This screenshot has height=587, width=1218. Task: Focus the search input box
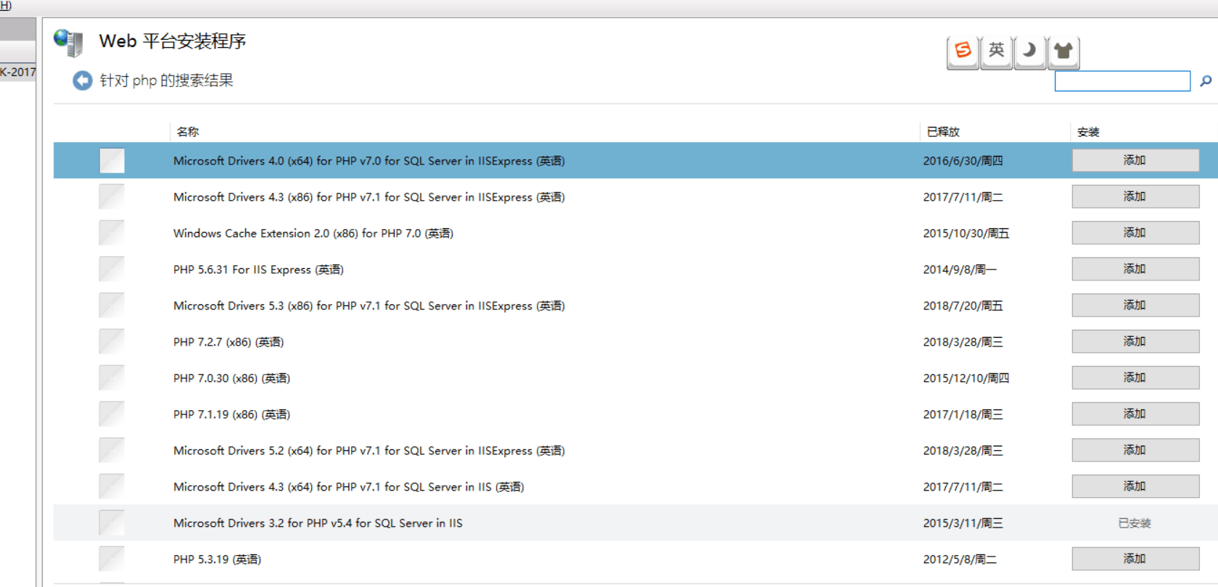pos(1122,81)
